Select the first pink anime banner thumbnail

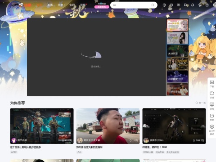[177, 25]
